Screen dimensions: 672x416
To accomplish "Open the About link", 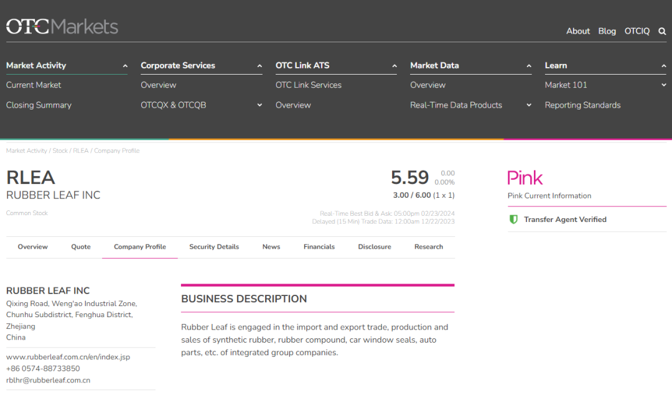I will 577,31.
